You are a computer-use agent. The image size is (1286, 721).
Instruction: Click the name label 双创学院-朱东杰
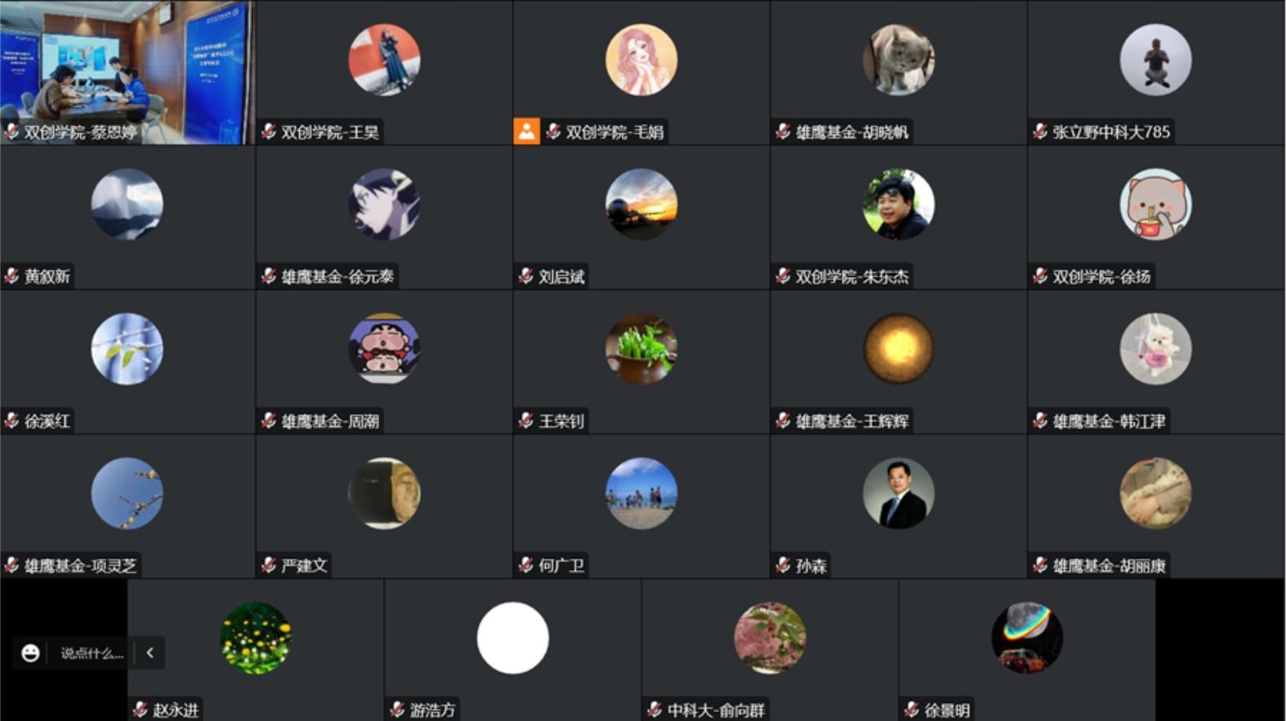pos(852,277)
